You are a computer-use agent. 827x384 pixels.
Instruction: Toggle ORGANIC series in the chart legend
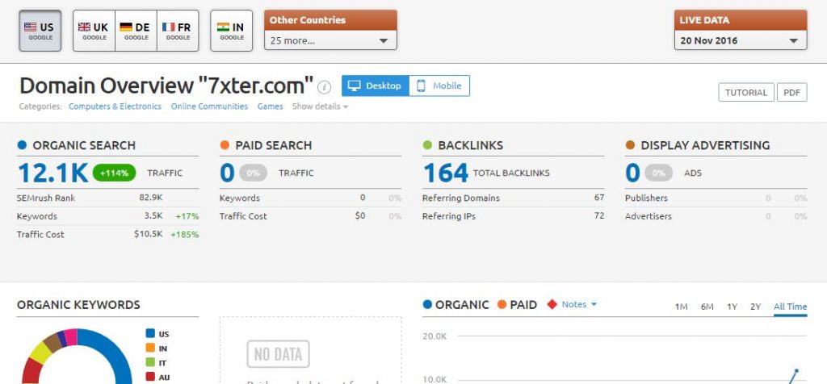pyautogui.click(x=456, y=304)
